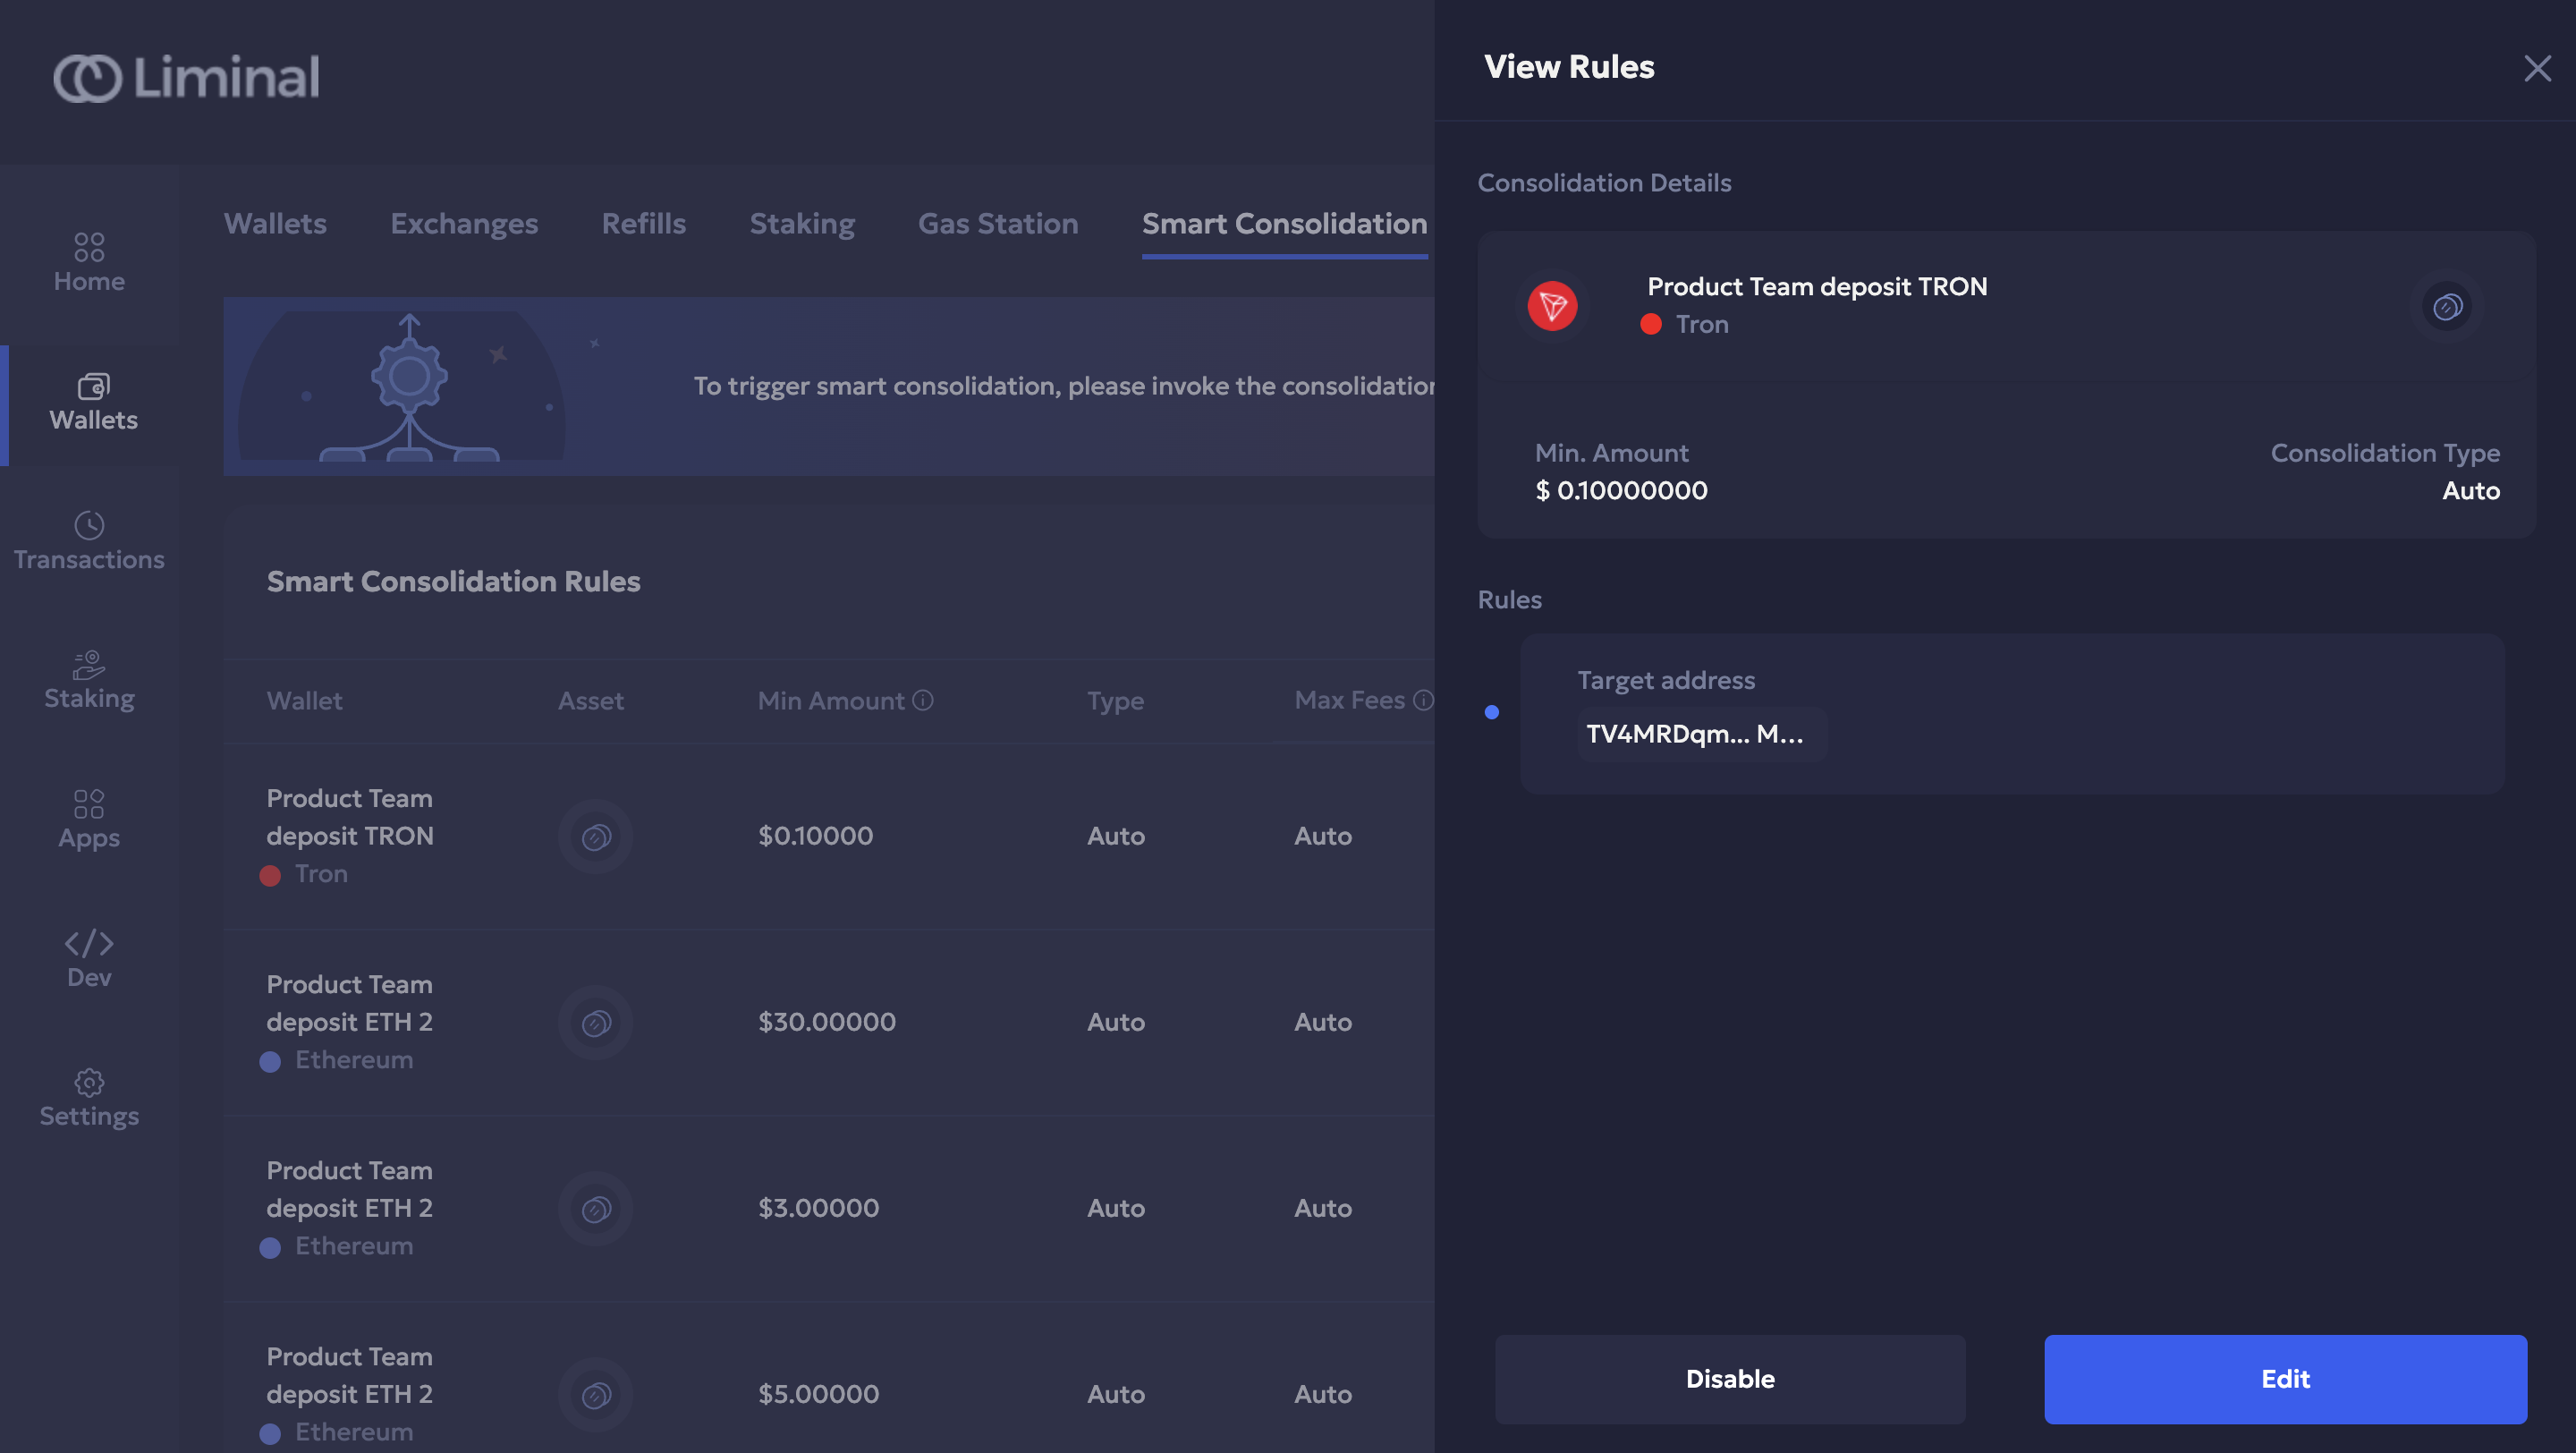This screenshot has height=1453, width=2576.
Task: Close the View Rules panel
Action: pyautogui.click(x=2537, y=68)
